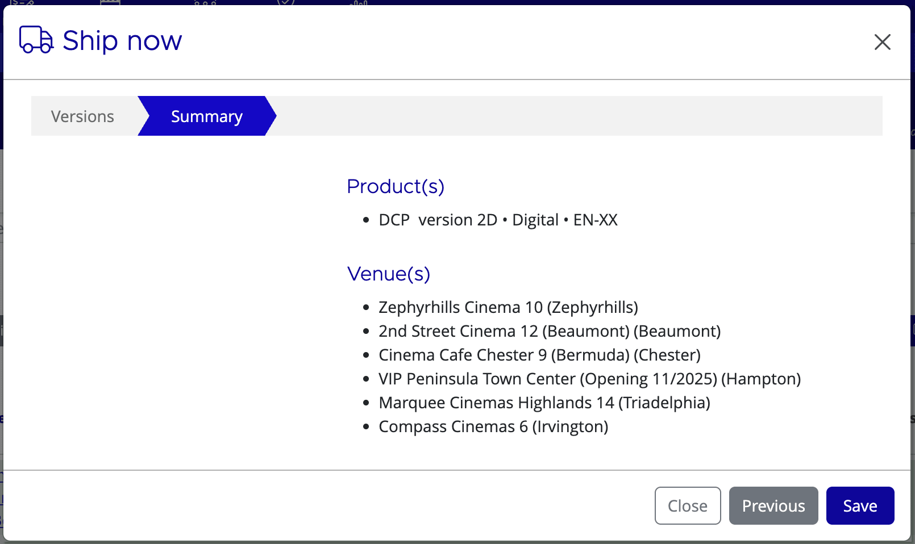Switch to the Versions step
Screen dimensions: 915x544
(x=82, y=116)
